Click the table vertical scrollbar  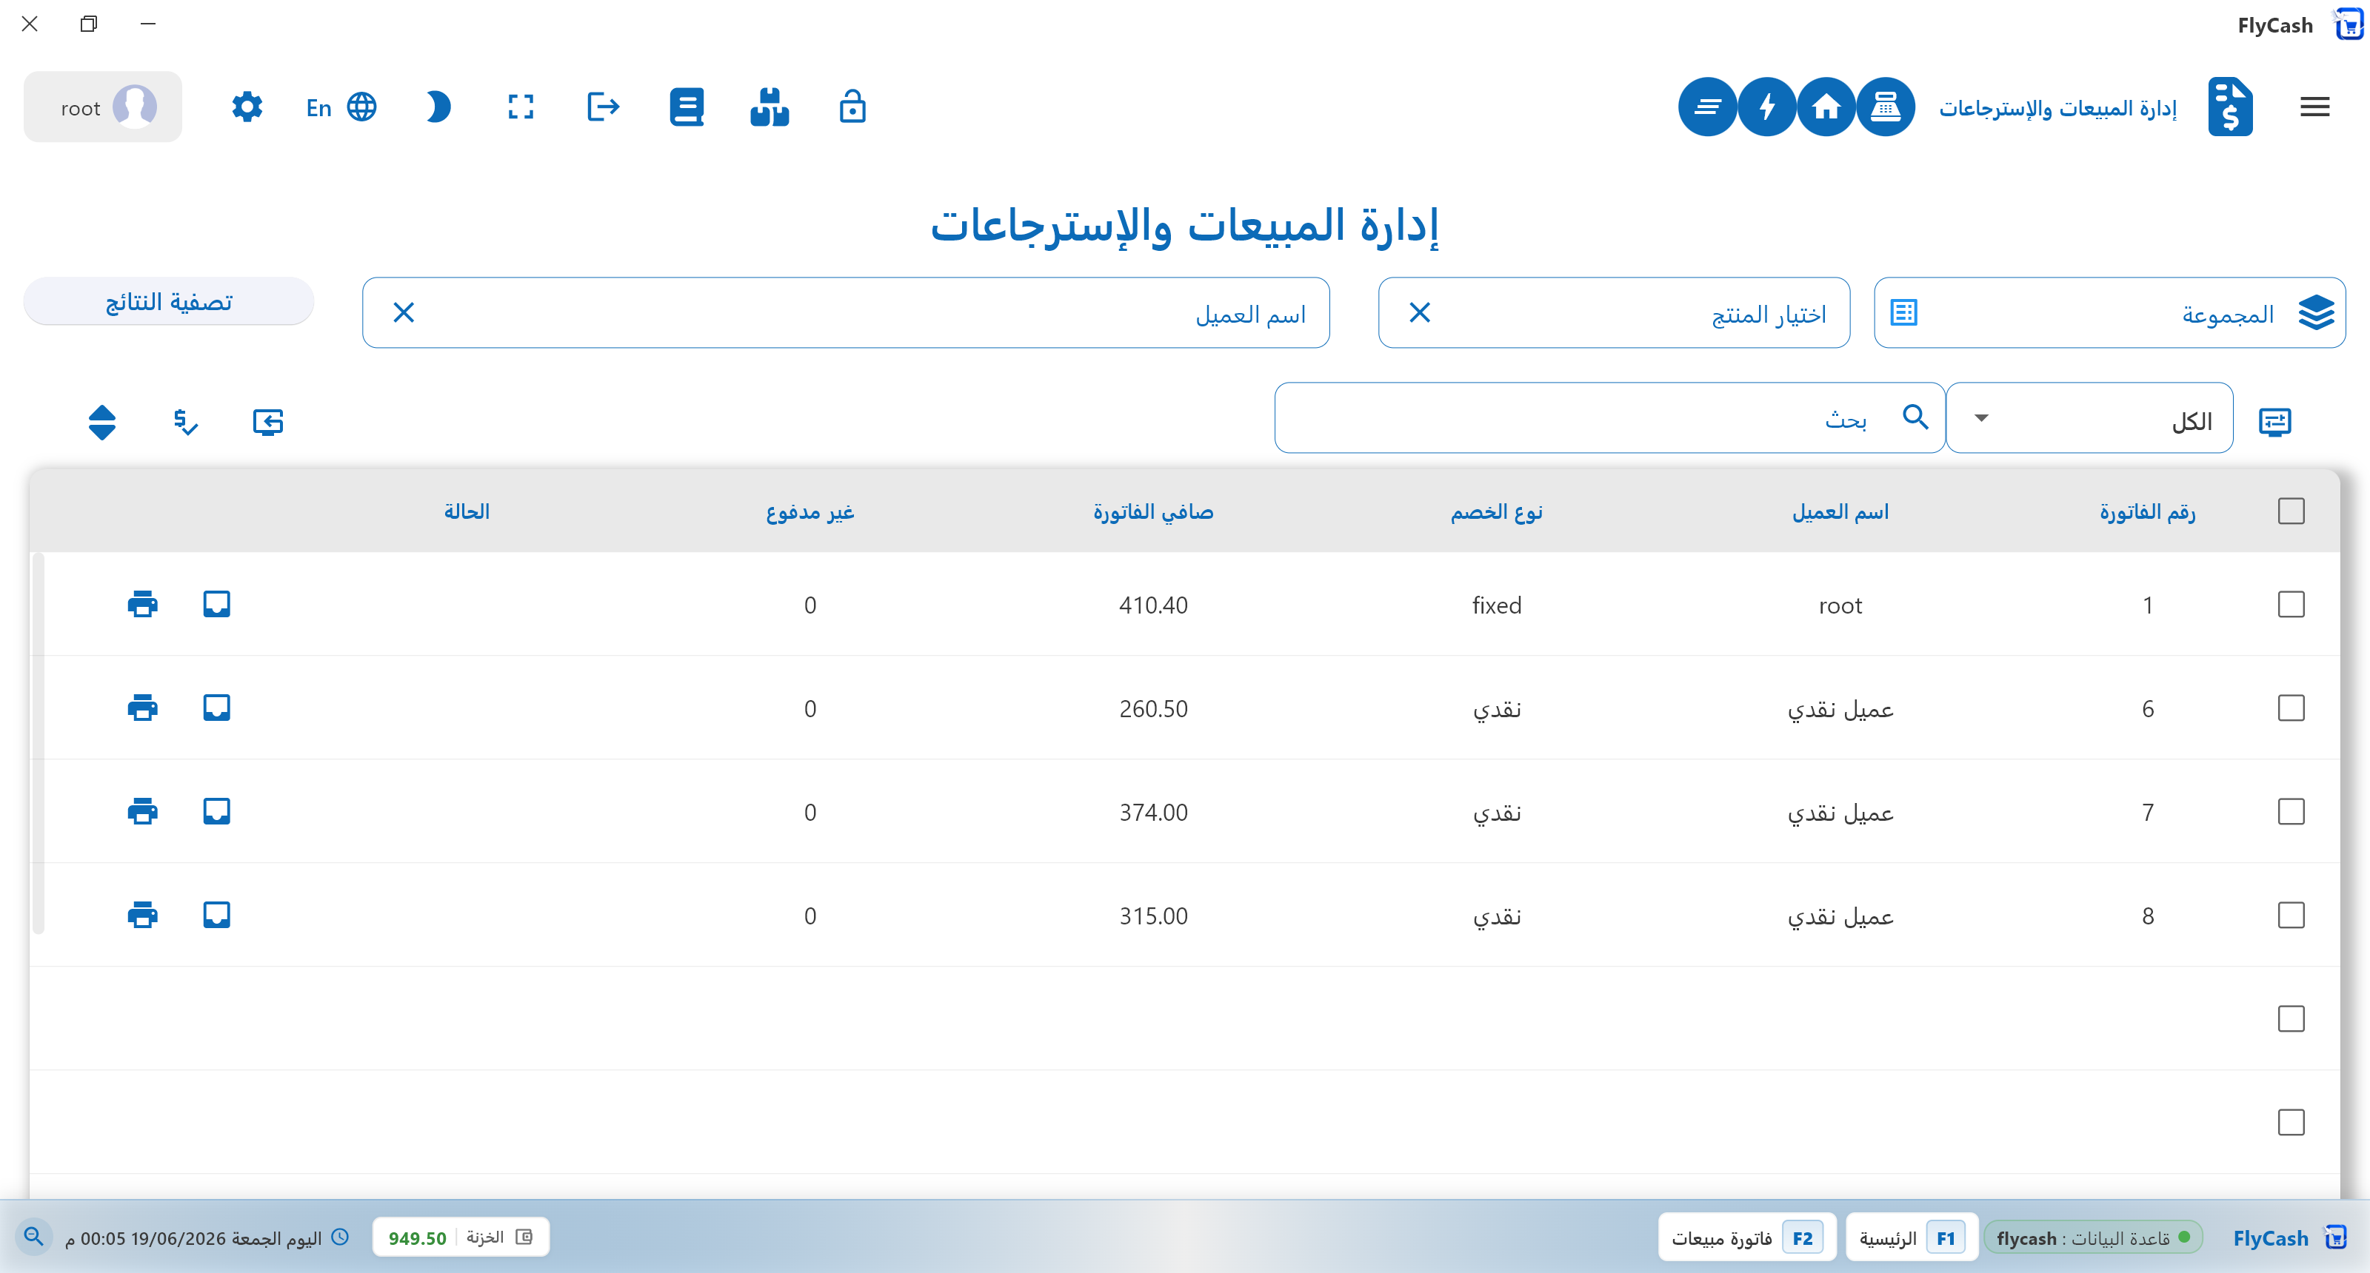coord(38,742)
